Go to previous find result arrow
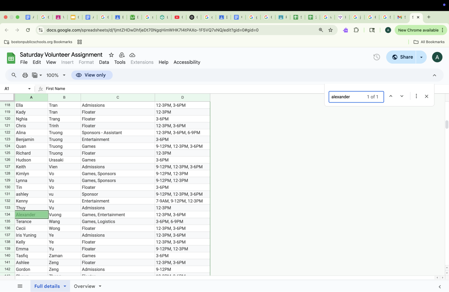This screenshot has width=449, height=292. point(391,96)
